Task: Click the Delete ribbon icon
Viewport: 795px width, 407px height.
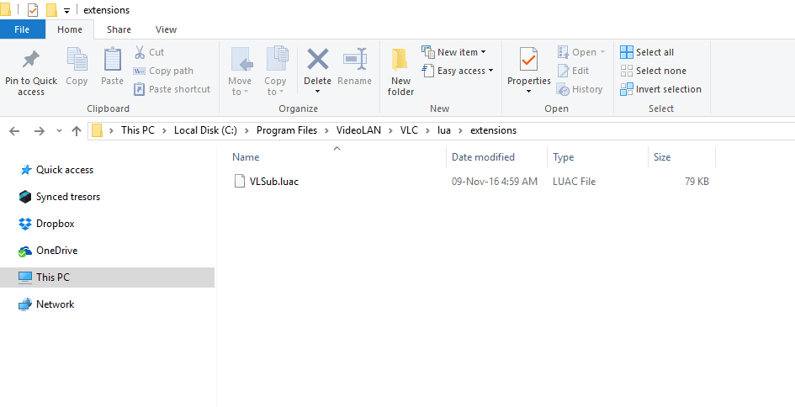Action: [x=317, y=61]
